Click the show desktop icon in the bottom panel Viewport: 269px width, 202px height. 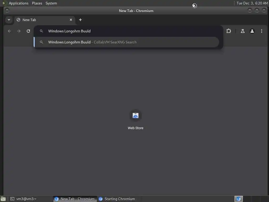[3, 199]
